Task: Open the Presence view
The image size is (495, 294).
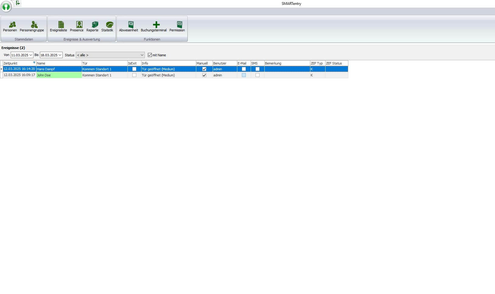Action: (x=77, y=27)
